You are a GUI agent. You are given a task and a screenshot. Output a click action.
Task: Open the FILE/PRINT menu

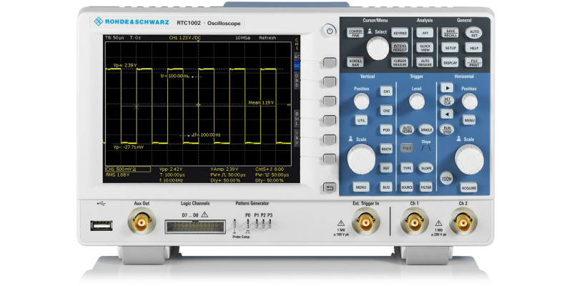(x=473, y=62)
